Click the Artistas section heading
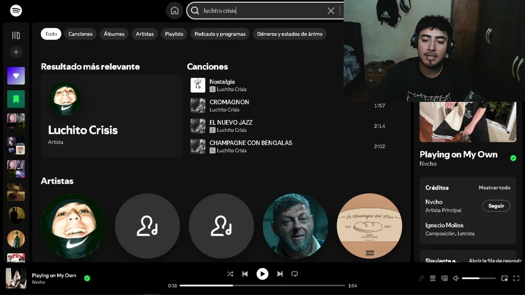The height and width of the screenshot is (295, 525). 57,181
